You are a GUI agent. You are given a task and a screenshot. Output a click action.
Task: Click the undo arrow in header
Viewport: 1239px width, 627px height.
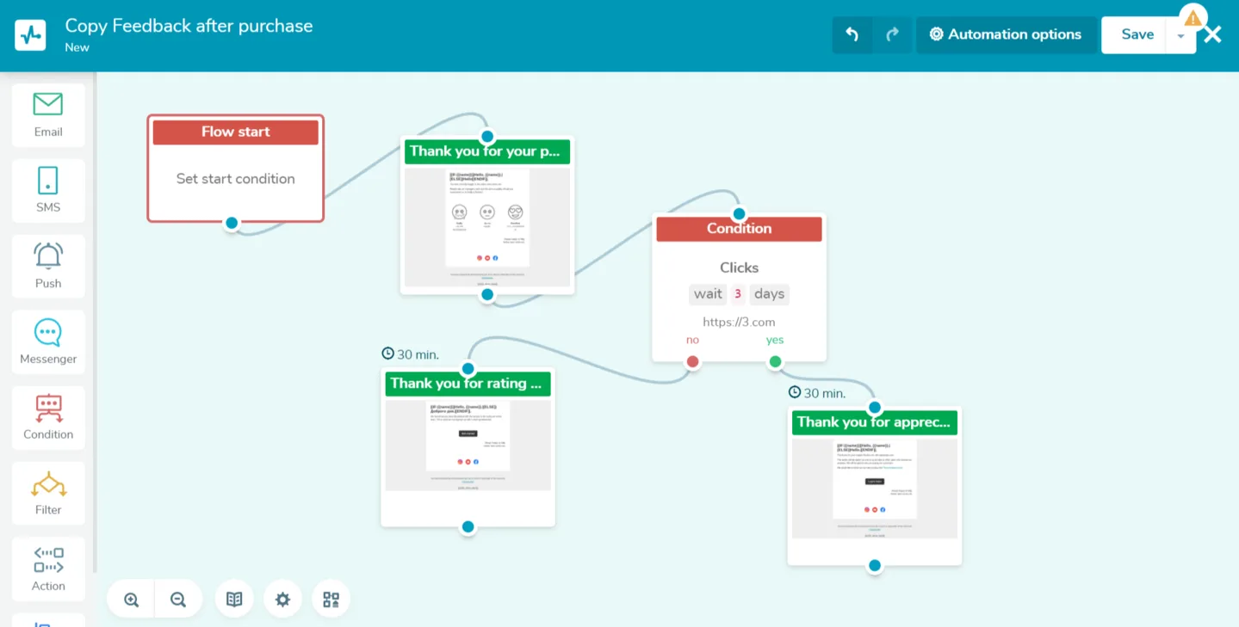point(852,34)
